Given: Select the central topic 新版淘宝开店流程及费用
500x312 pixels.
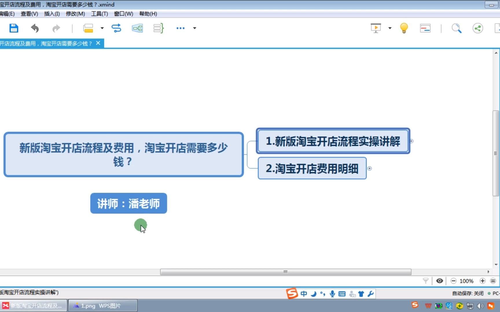Looking at the screenshot, I should pos(124,155).
